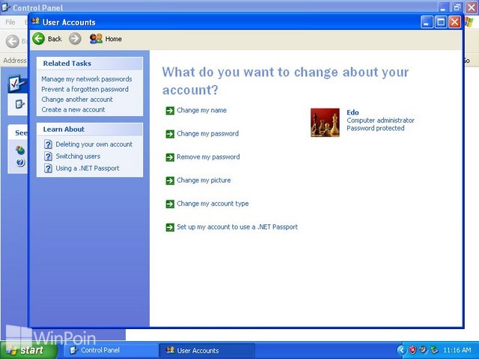The width and height of the screenshot is (479, 359).
Task: Click Remove my password link
Action: click(x=208, y=157)
